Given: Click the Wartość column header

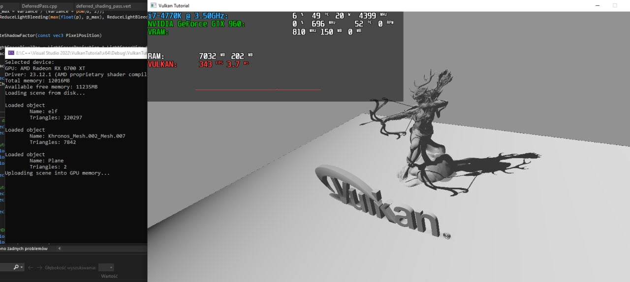Looking at the screenshot, I should (109, 276).
